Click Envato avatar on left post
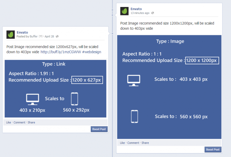 (x=10, y=35)
